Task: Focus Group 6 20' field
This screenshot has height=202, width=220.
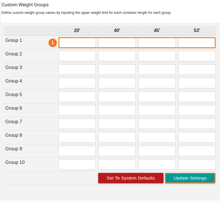Action: tap(77, 110)
